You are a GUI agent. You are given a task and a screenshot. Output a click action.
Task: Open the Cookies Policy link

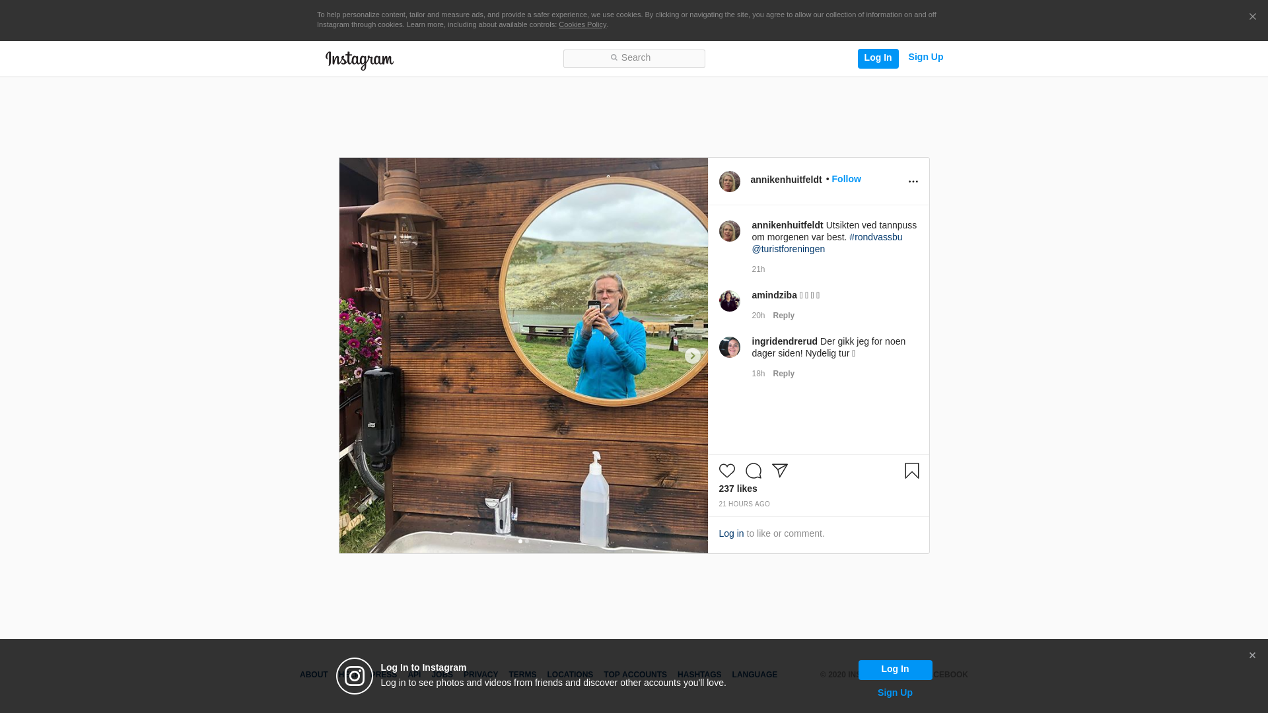coord(582,25)
